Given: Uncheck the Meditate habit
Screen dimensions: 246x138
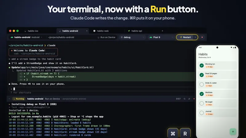Looking at the screenshot, I should [x=202, y=94].
